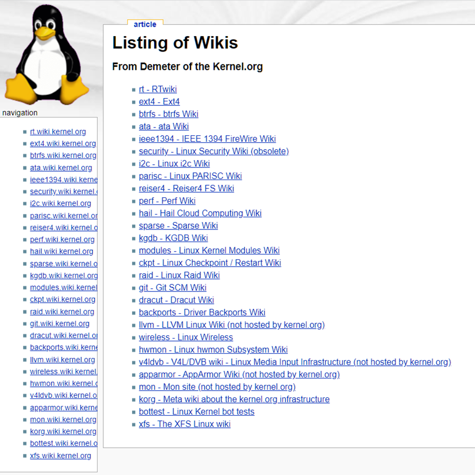The width and height of the screenshot is (475, 475).
Task: Open backports - Driver Backports Wiki link
Action: [x=202, y=313]
